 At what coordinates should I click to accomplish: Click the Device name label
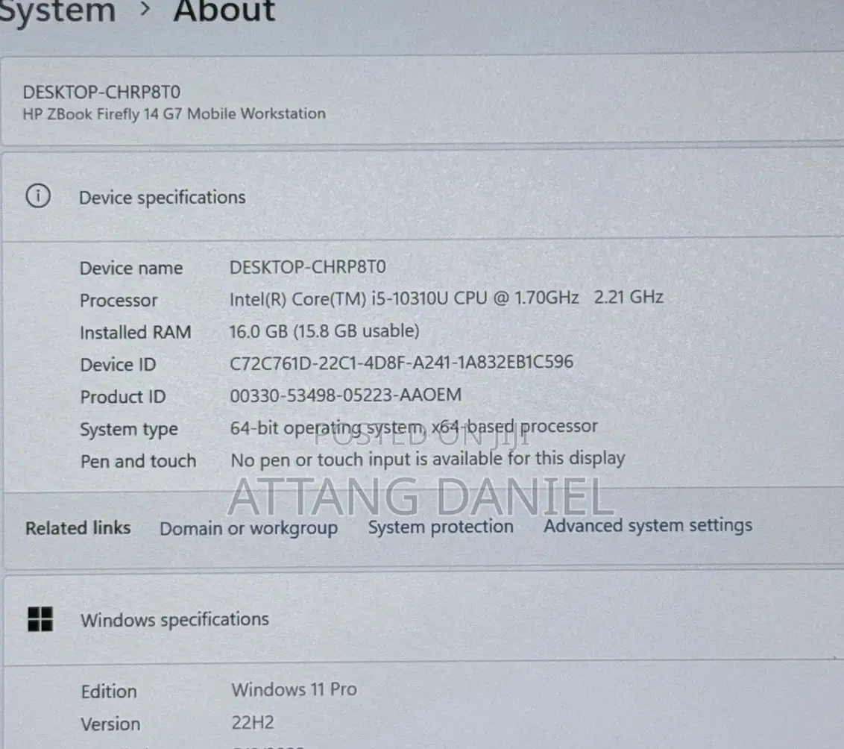click(x=131, y=268)
